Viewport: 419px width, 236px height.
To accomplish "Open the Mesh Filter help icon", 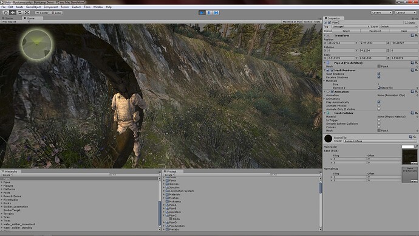I will click(412, 63).
